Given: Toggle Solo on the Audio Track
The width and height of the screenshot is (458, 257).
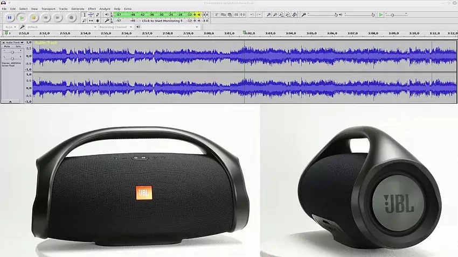Looking at the screenshot, I should (18, 47).
